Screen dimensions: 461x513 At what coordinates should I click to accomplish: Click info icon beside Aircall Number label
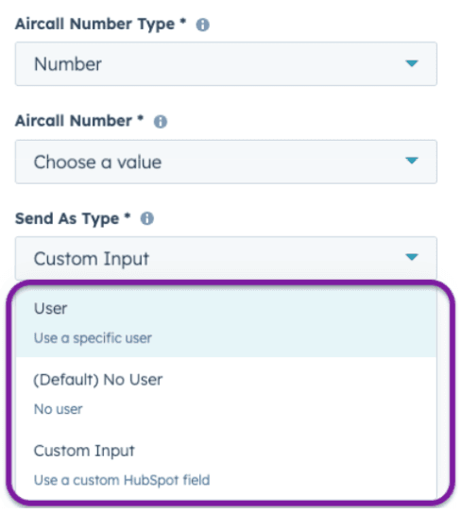161,122
